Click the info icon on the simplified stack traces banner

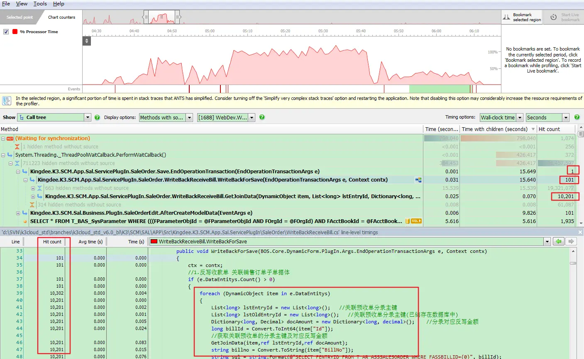pos(6,101)
